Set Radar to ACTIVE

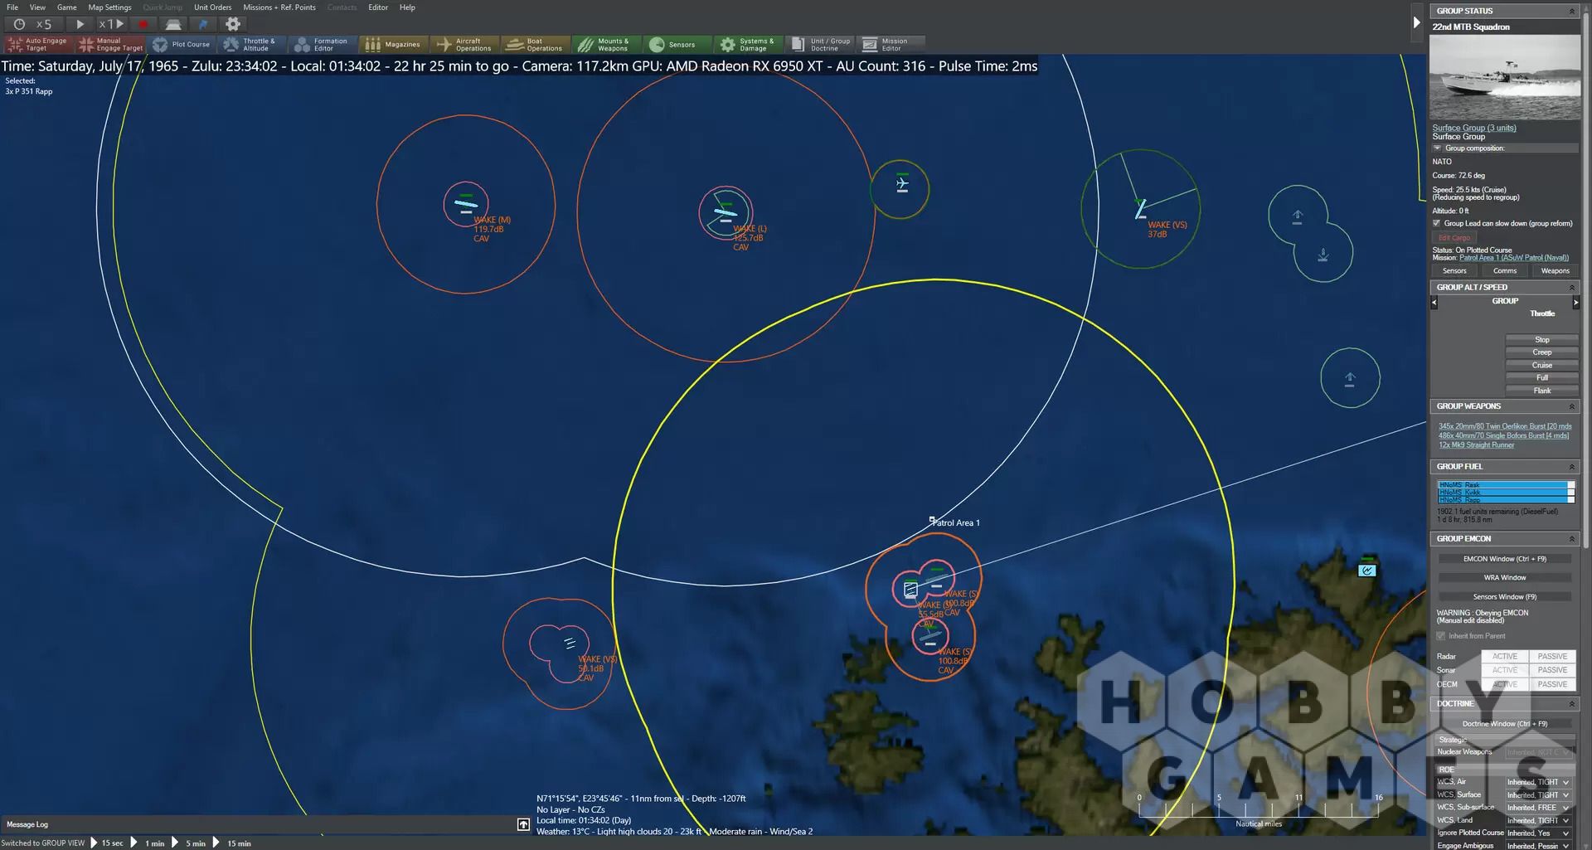[x=1505, y=656]
